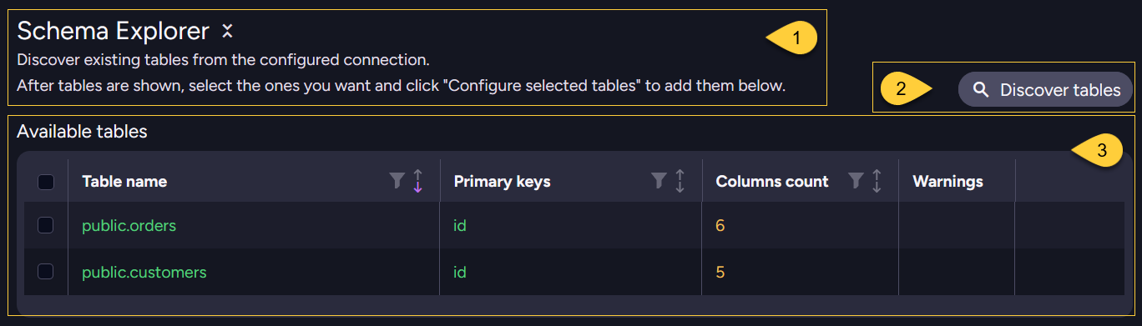Viewport: 1142px width, 326px height.
Task: Toggle the select-all tables checkbox
Action: (46, 182)
